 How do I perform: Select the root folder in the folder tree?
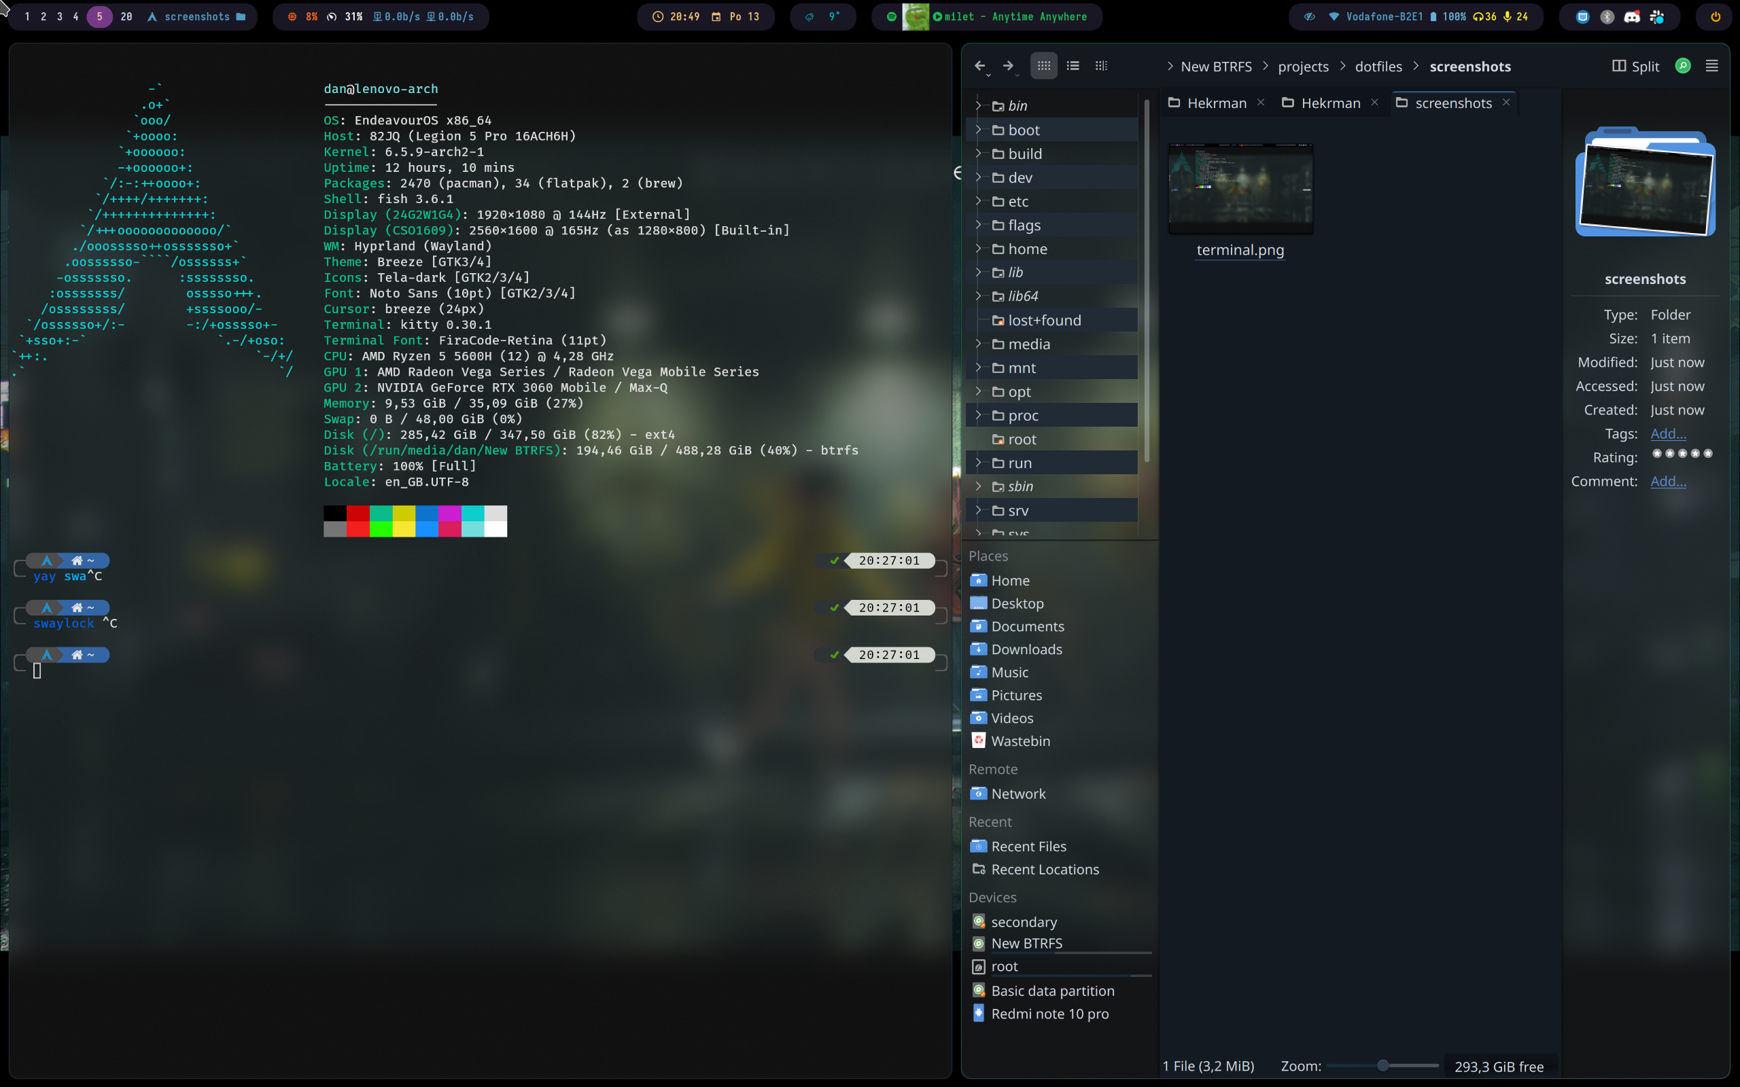1053,440
